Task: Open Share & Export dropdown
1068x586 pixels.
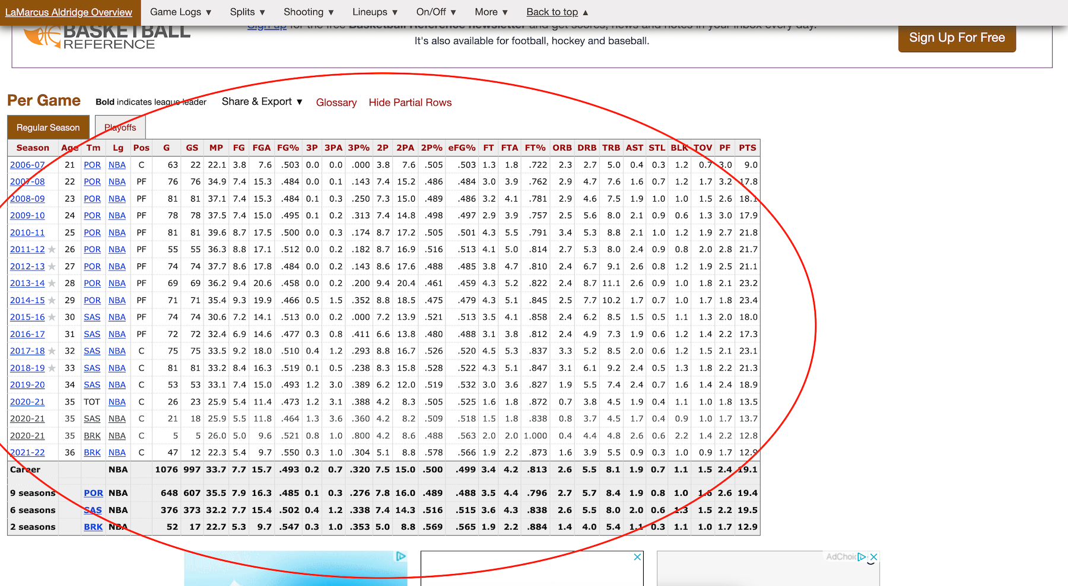Action: coord(262,102)
